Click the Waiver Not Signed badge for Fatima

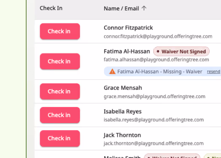point(181,51)
